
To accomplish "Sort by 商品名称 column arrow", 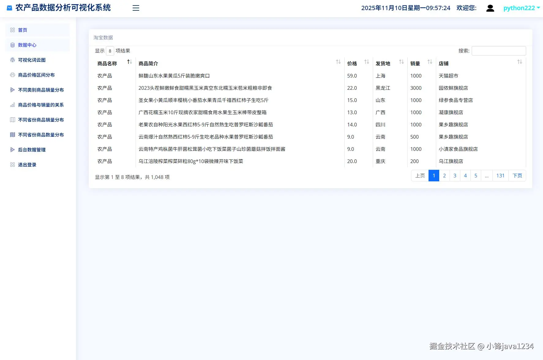I will [129, 62].
